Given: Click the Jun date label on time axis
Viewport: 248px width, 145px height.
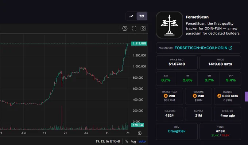Looking at the screenshot, I should (x=24, y=133).
